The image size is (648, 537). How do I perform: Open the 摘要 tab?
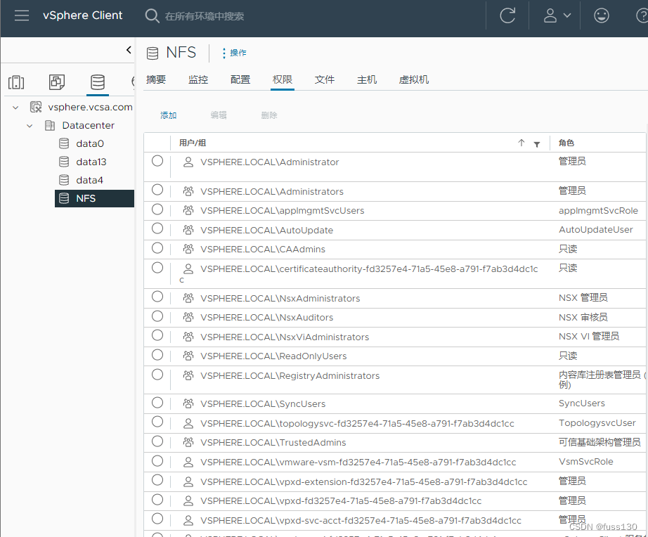[x=156, y=79]
